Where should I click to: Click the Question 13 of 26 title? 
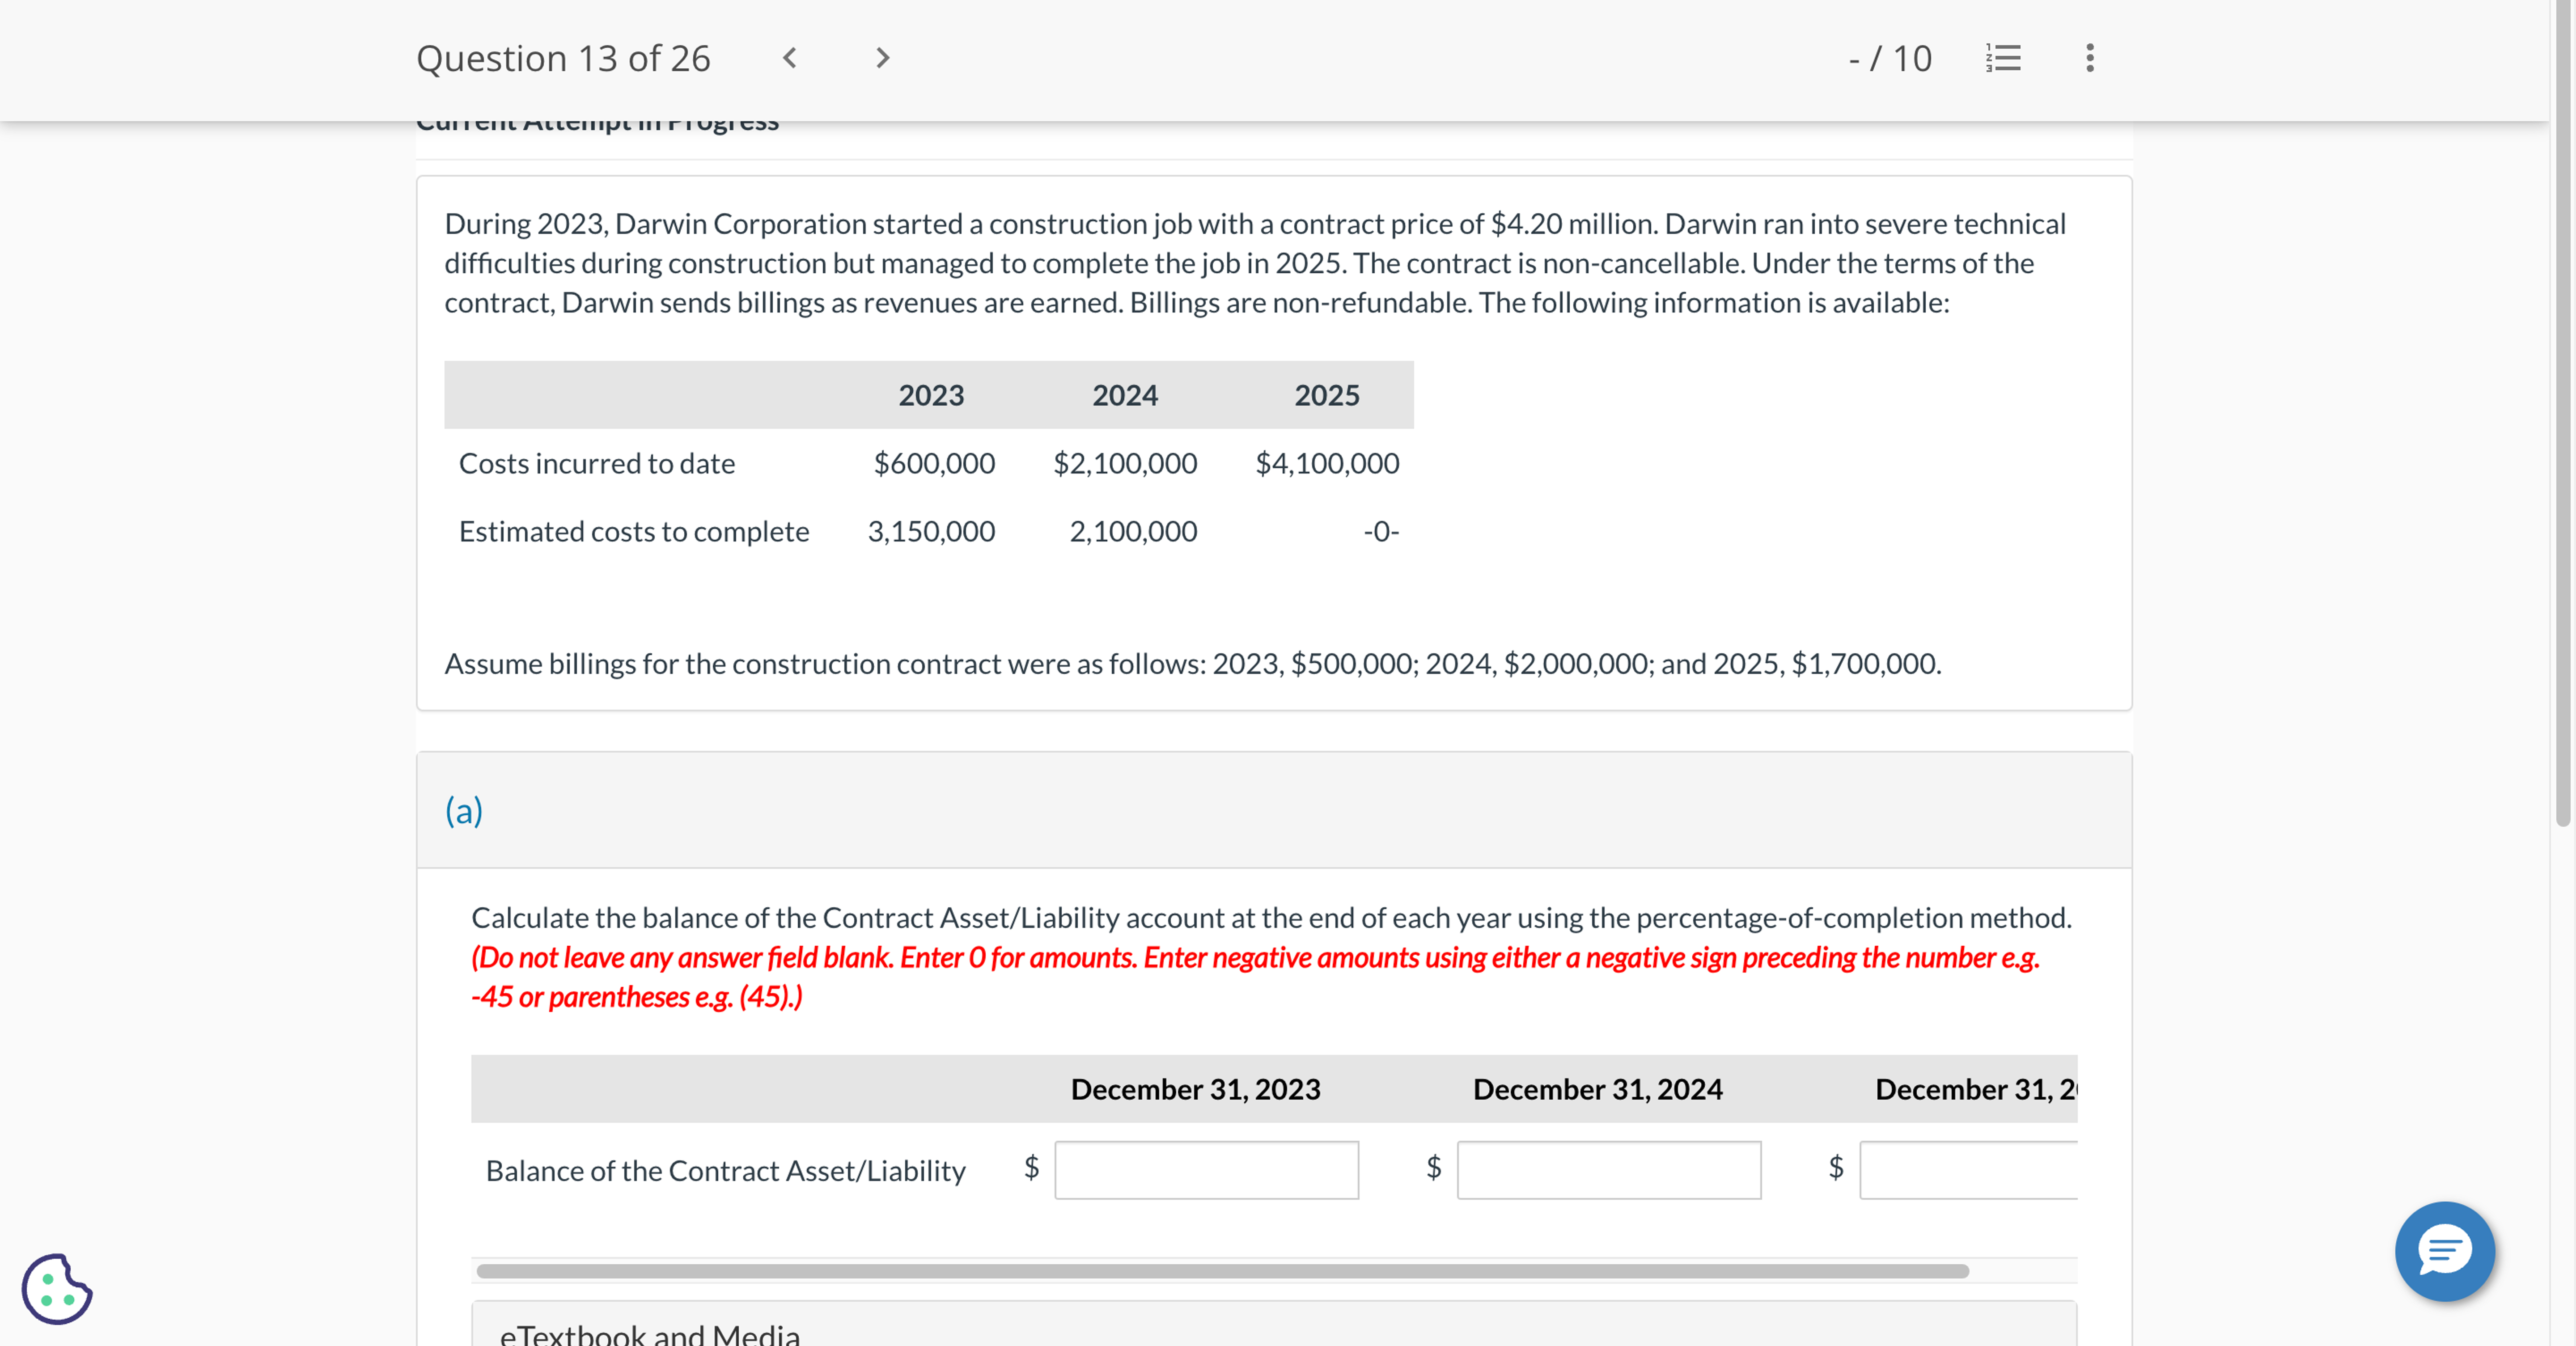tap(563, 58)
